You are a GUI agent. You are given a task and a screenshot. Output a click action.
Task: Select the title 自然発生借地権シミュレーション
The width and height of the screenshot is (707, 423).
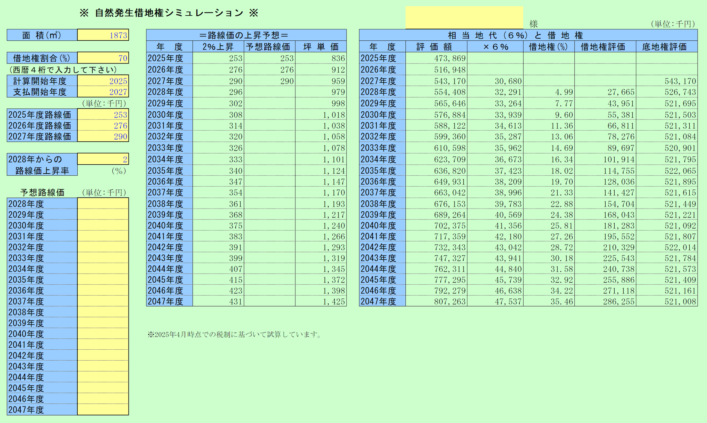click(169, 13)
